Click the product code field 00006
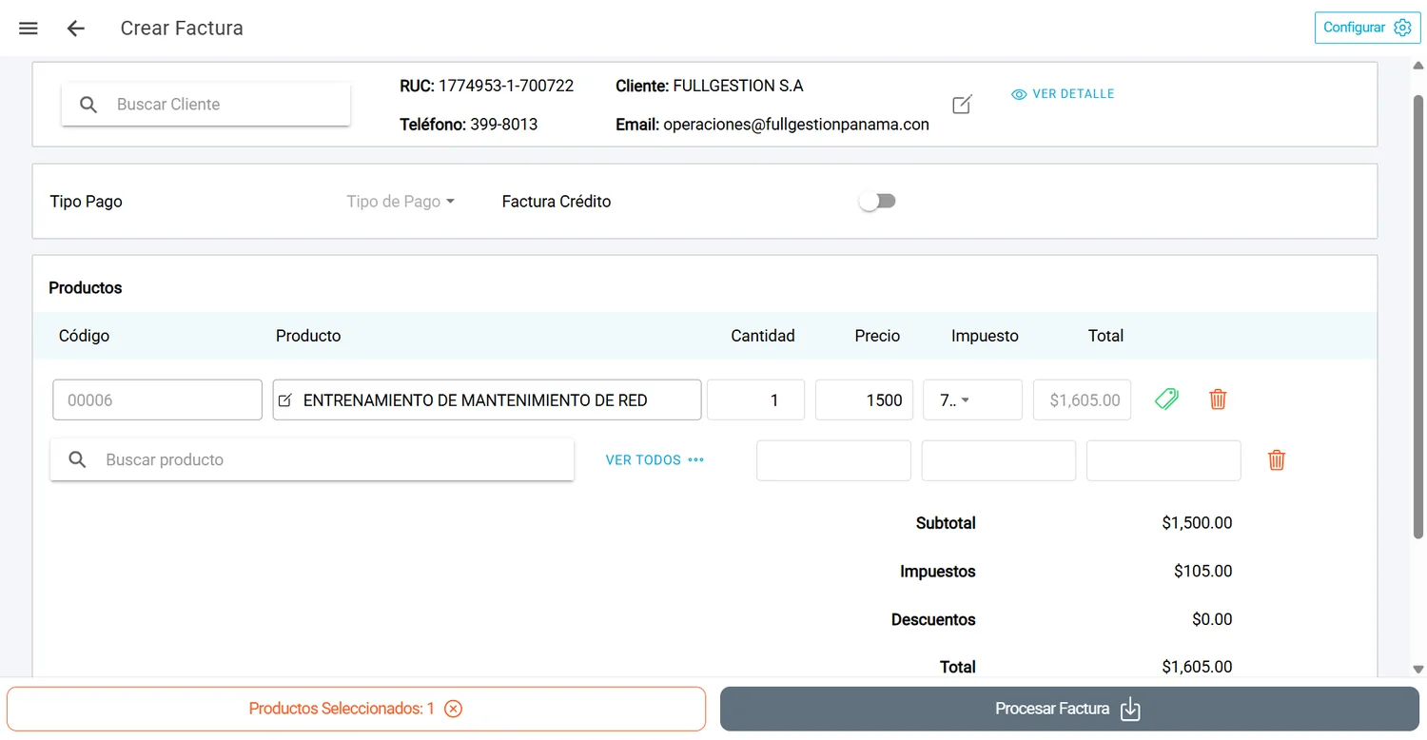The width and height of the screenshot is (1427, 740). point(157,399)
